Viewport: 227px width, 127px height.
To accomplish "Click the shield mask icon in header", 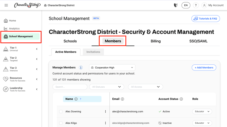I will [x=176, y=5].
